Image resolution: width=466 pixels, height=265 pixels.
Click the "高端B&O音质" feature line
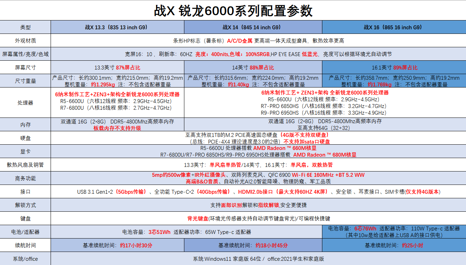coord(202,182)
